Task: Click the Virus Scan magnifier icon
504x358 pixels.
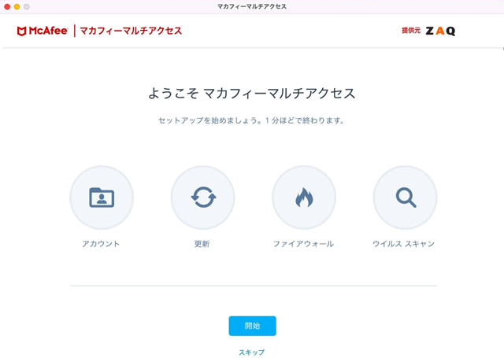Action: pyautogui.click(x=405, y=197)
